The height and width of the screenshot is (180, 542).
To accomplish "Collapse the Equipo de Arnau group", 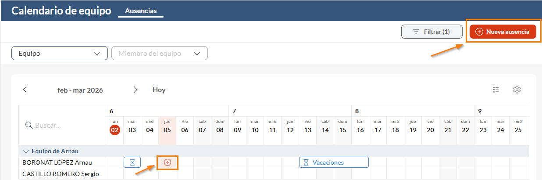I will tap(25, 151).
